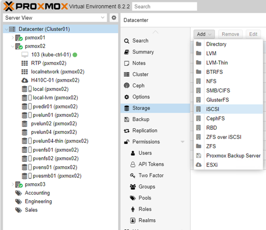The width and height of the screenshot is (266, 230).
Task: Expand the pxmox03 node
Action: [x=12, y=184]
